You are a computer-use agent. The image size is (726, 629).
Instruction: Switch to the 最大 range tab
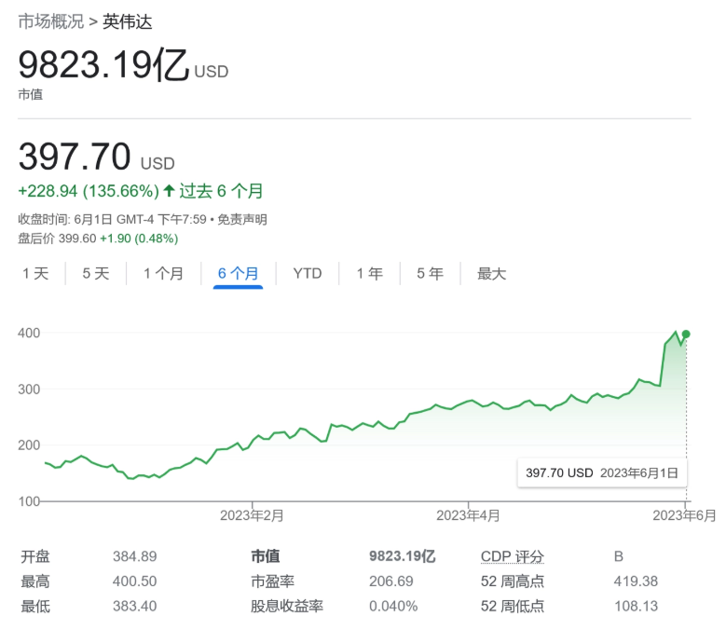(492, 274)
